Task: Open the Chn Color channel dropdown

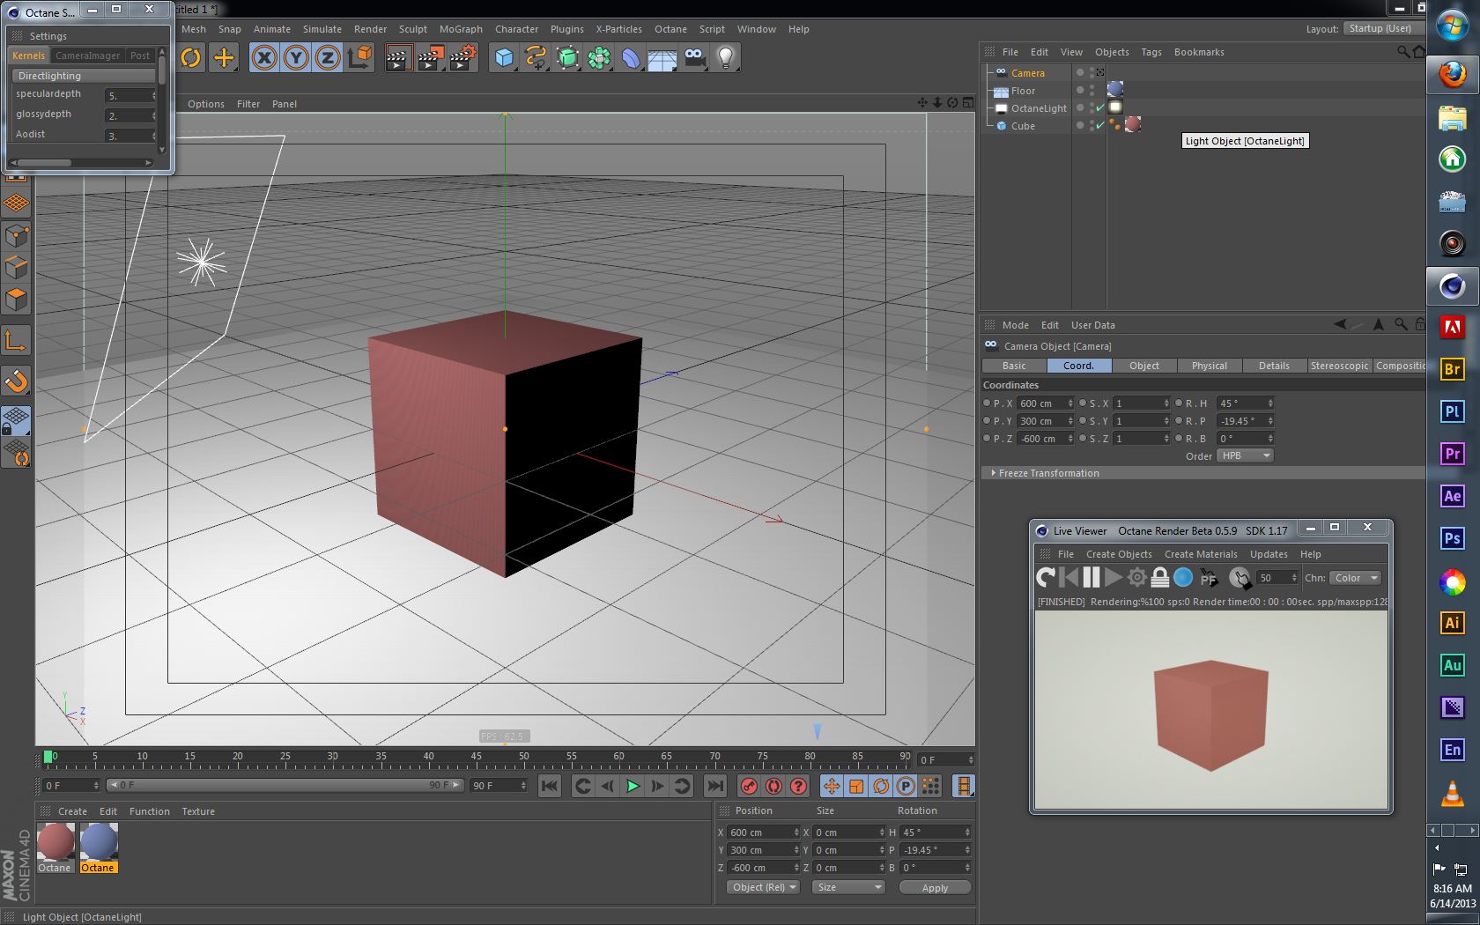Action: pyautogui.click(x=1355, y=578)
